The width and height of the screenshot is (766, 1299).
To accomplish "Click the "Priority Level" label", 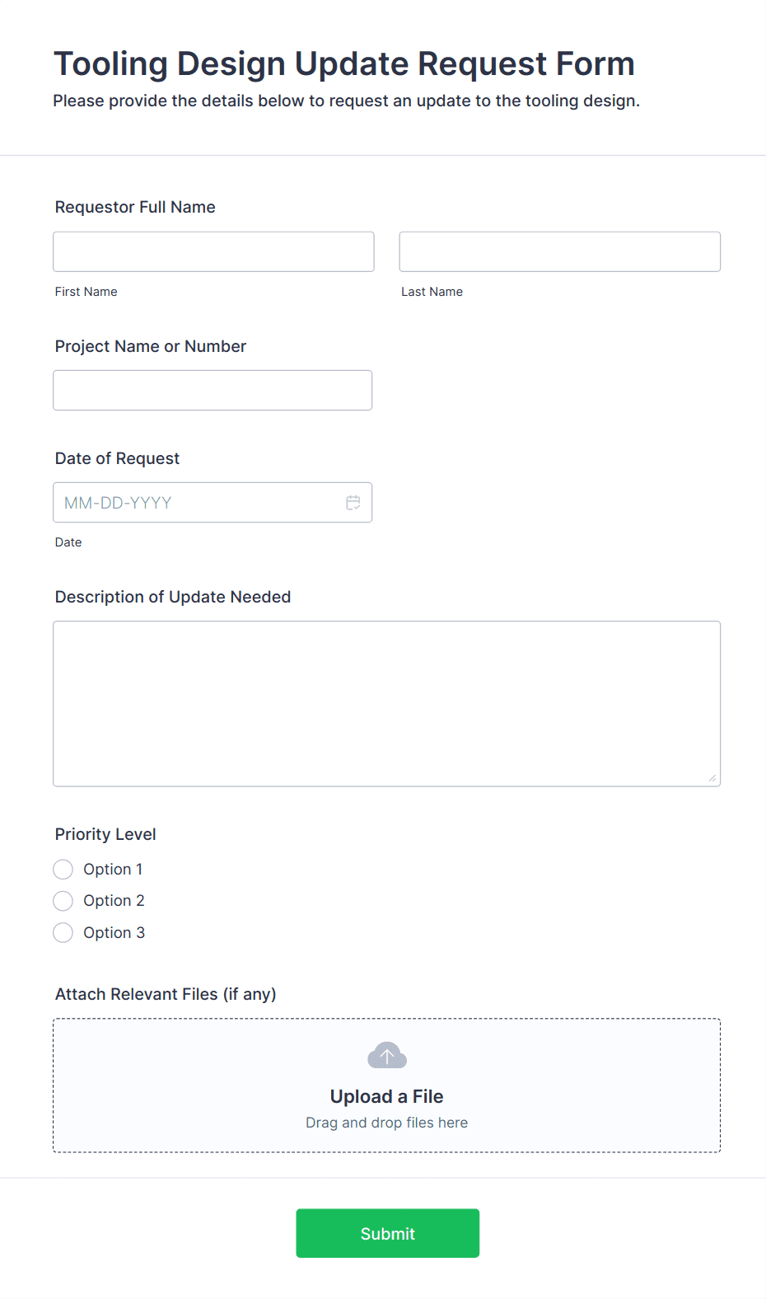I will point(105,834).
